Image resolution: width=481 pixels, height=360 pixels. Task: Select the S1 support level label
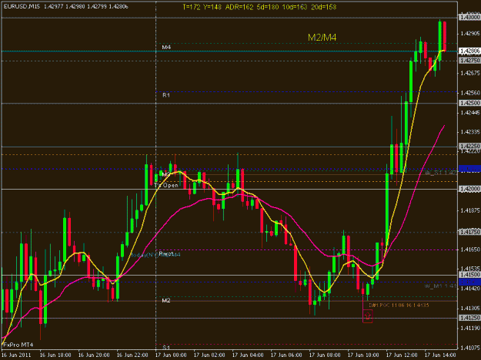(x=166, y=348)
